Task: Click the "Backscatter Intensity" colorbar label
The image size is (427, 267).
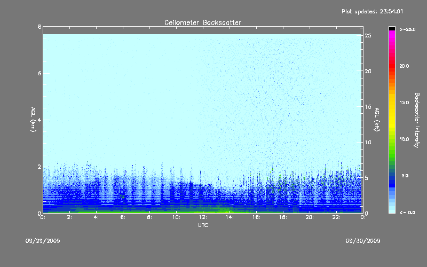Action: pyautogui.click(x=417, y=120)
